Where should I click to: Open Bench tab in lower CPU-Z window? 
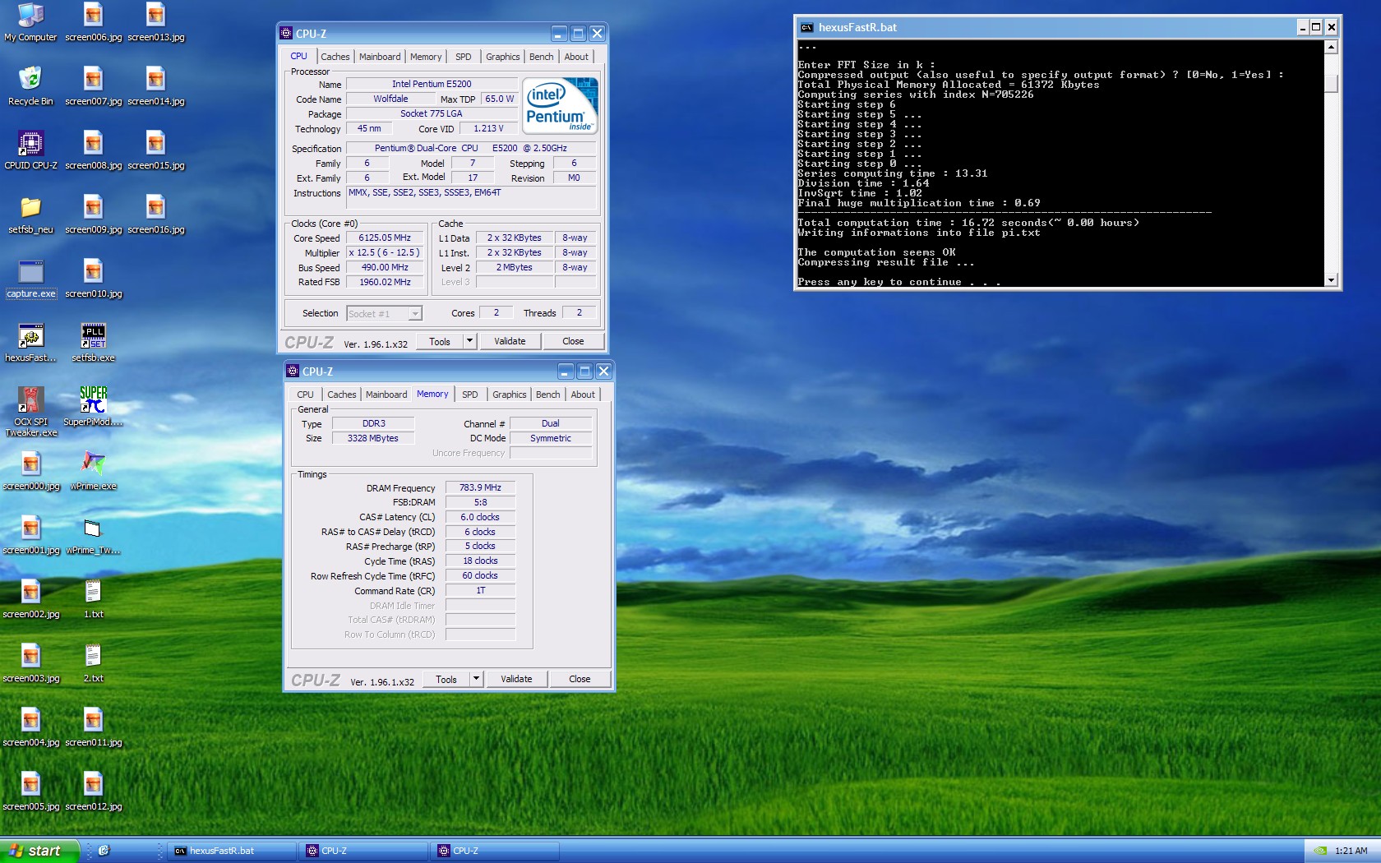tap(547, 395)
